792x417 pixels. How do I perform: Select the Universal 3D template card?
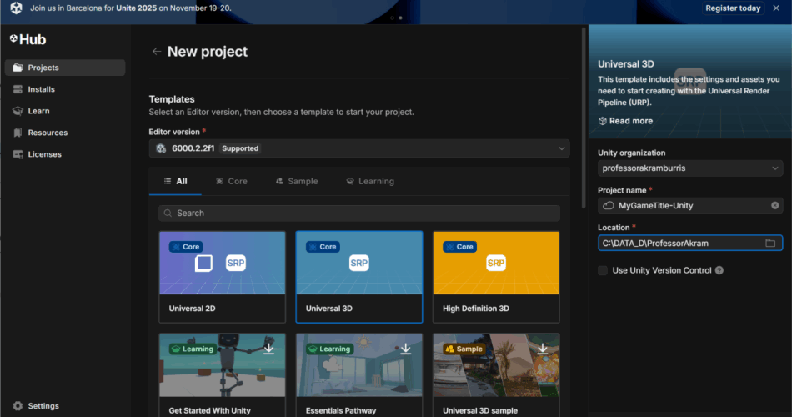[x=359, y=277]
